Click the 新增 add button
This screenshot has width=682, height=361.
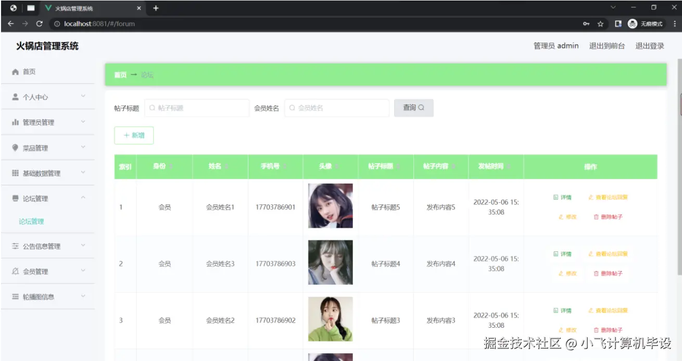tap(134, 135)
